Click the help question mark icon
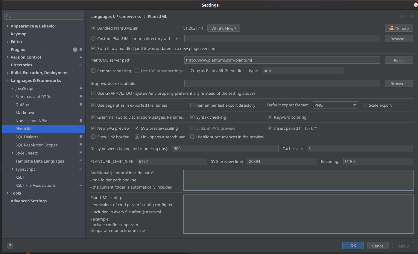 [x=10, y=246]
